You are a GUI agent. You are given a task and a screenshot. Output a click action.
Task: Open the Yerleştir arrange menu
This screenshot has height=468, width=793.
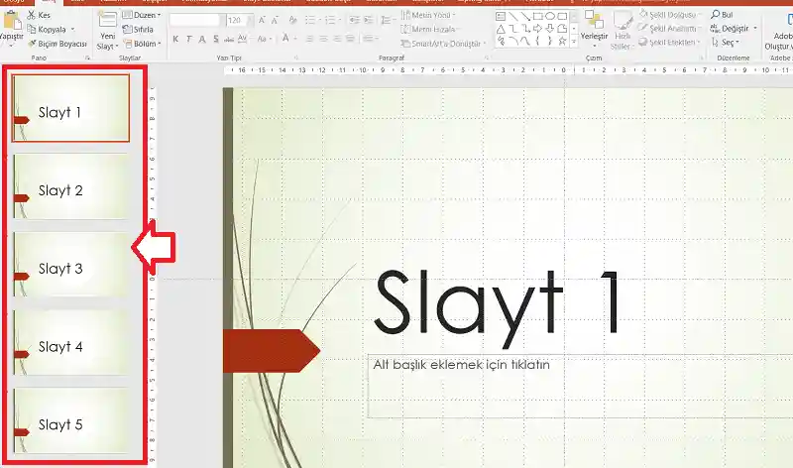(594, 27)
